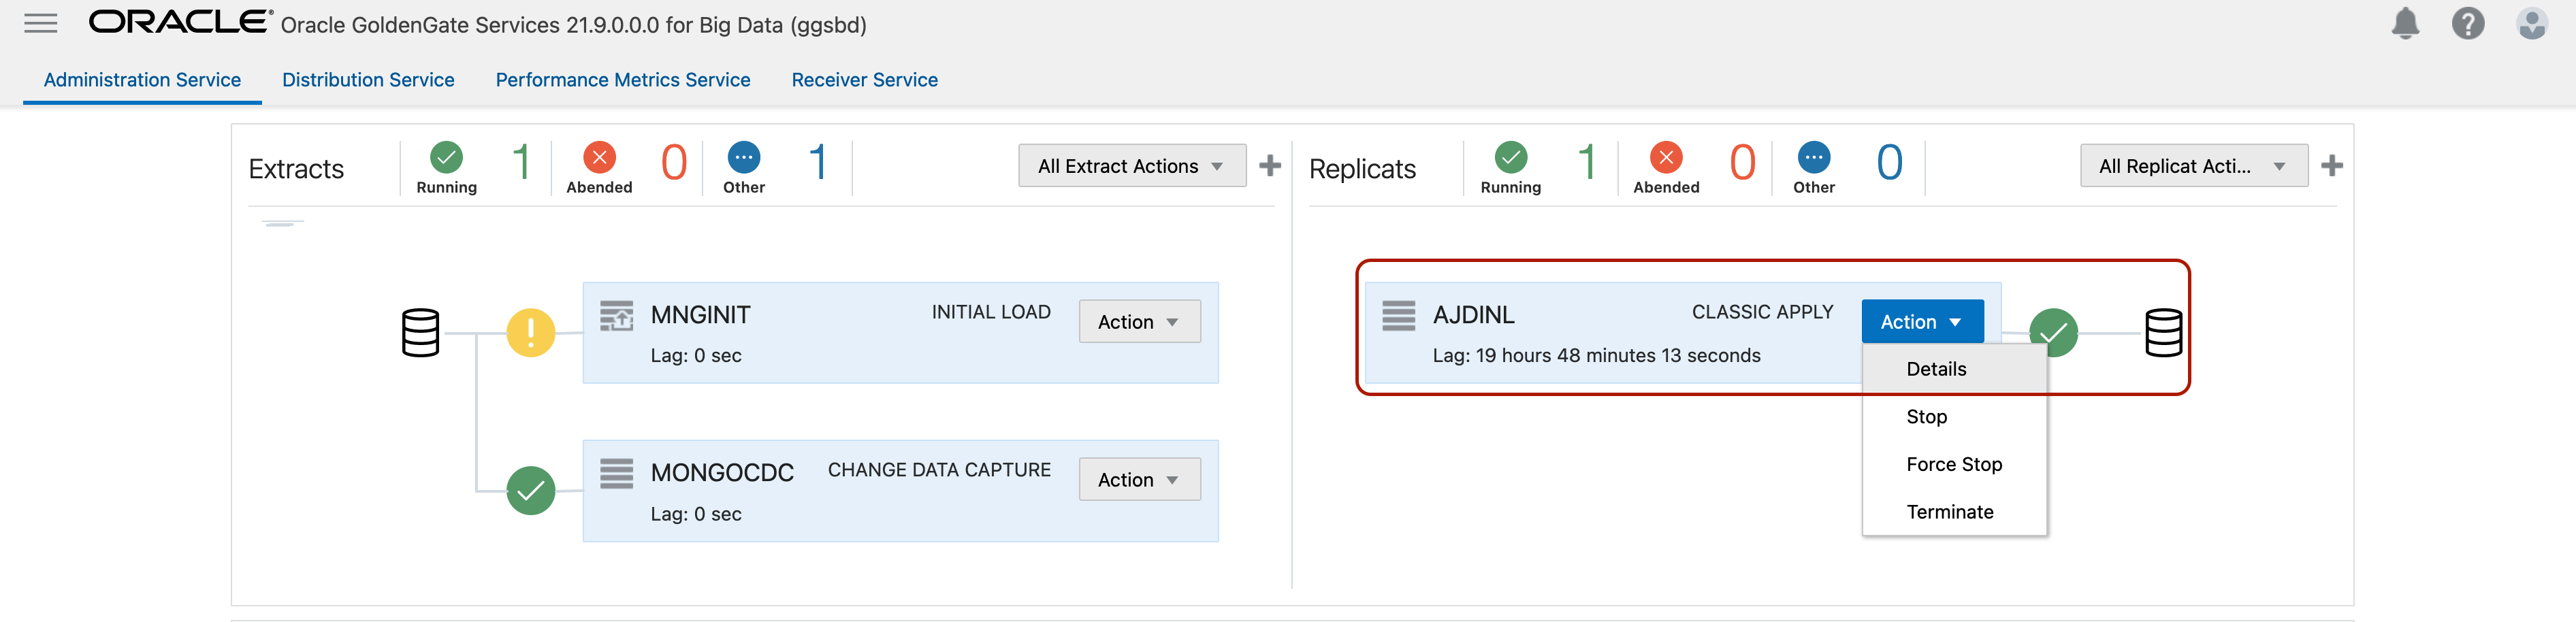Click the notifications bell icon
This screenshot has height=622, width=2576.
point(2404,23)
